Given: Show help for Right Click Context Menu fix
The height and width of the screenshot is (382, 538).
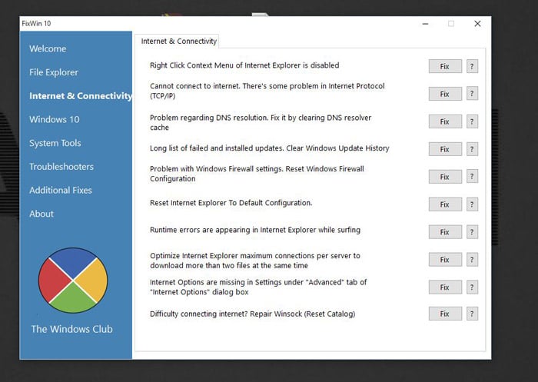Looking at the screenshot, I should tap(472, 66).
